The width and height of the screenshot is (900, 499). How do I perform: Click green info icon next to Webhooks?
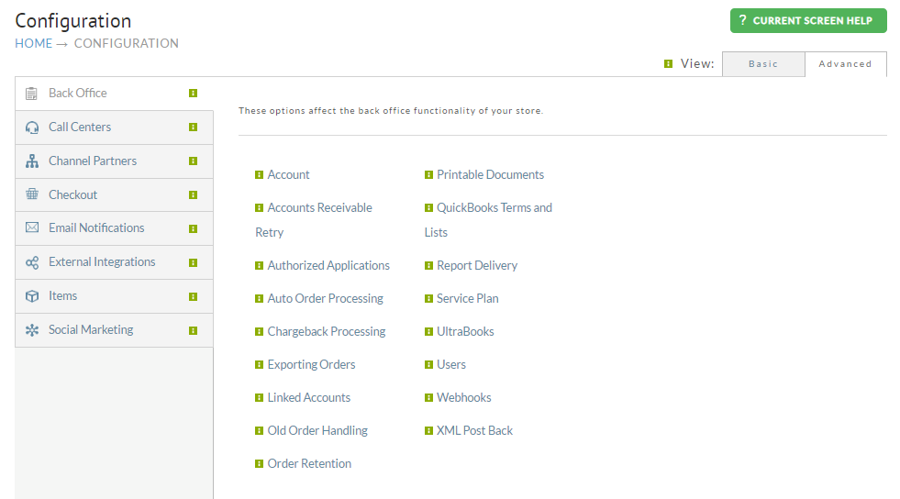point(428,397)
